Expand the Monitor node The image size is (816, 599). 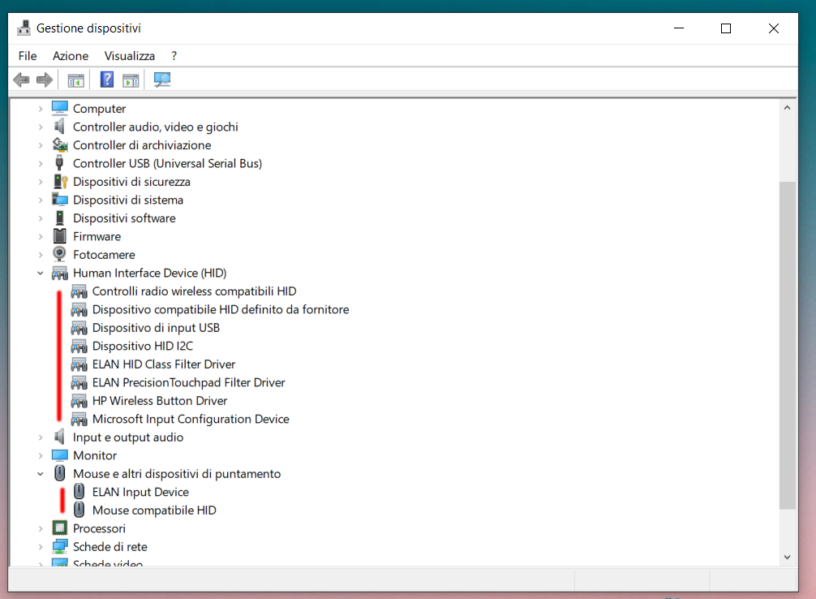click(41, 456)
